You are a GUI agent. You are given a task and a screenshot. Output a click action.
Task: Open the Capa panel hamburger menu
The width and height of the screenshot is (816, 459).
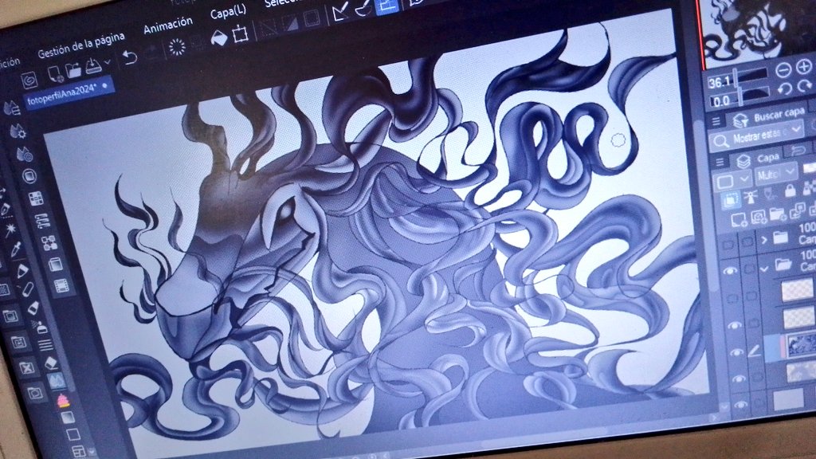click(720, 163)
